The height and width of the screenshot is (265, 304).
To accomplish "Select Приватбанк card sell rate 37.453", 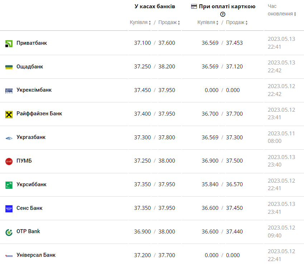I will [x=235, y=43].
